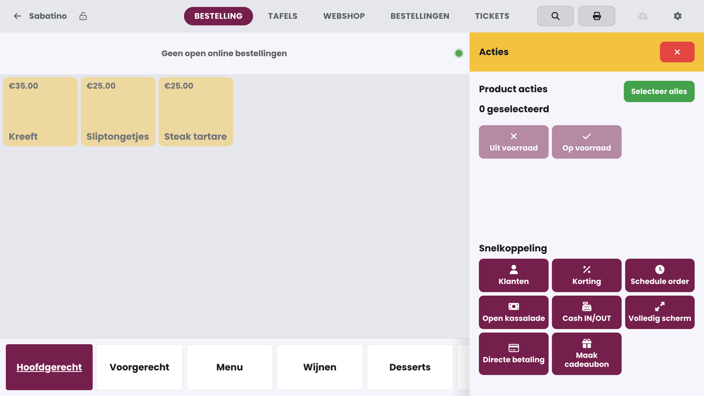Switch to the Tafels tab
The width and height of the screenshot is (704, 396).
tap(282, 16)
